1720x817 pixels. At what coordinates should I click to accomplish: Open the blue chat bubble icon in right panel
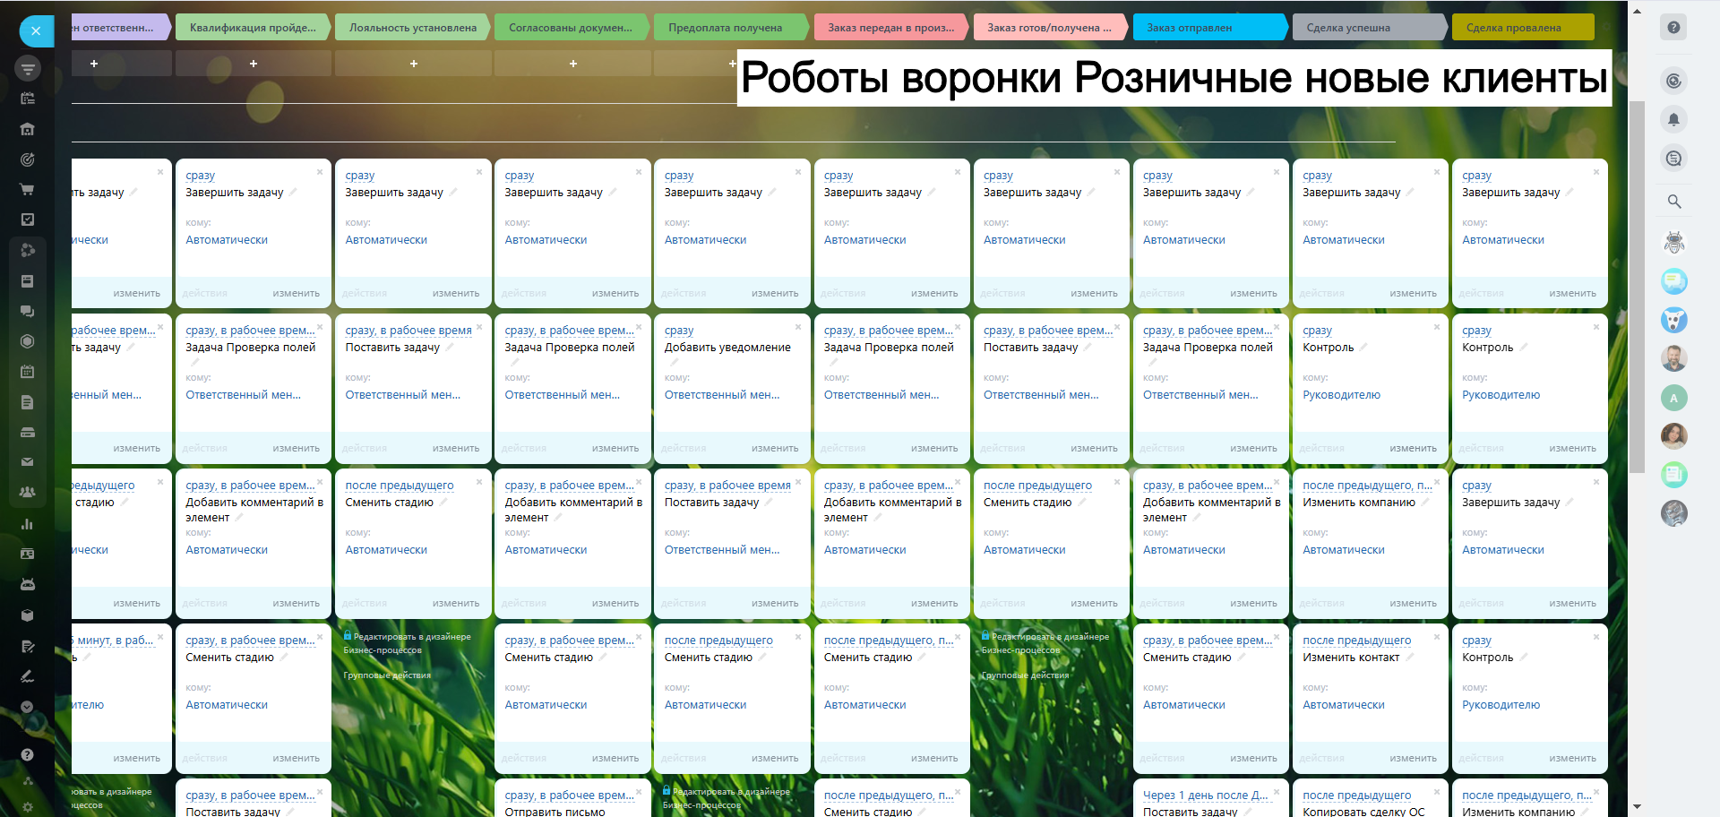1673,281
